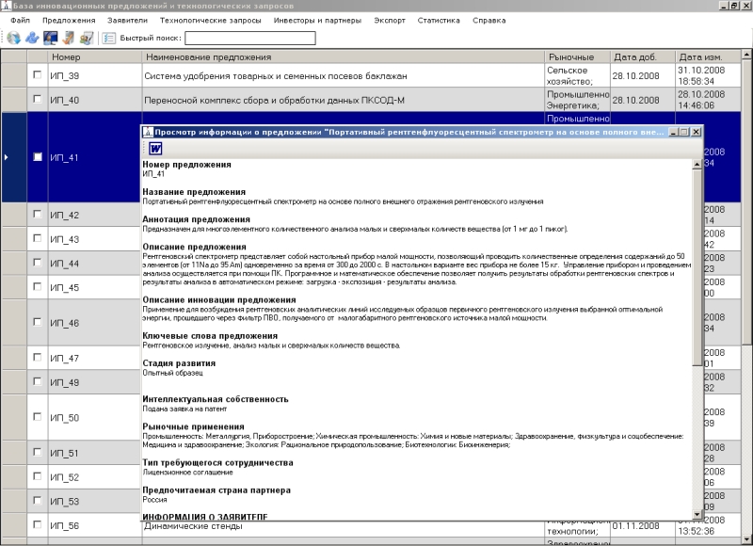Open the Файл menu
The width and height of the screenshot is (753, 546).
20,20
